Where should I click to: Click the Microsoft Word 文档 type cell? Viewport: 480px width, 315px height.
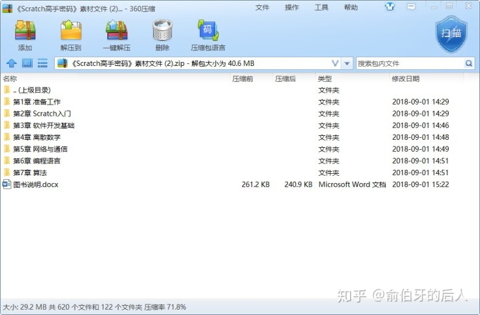point(352,184)
